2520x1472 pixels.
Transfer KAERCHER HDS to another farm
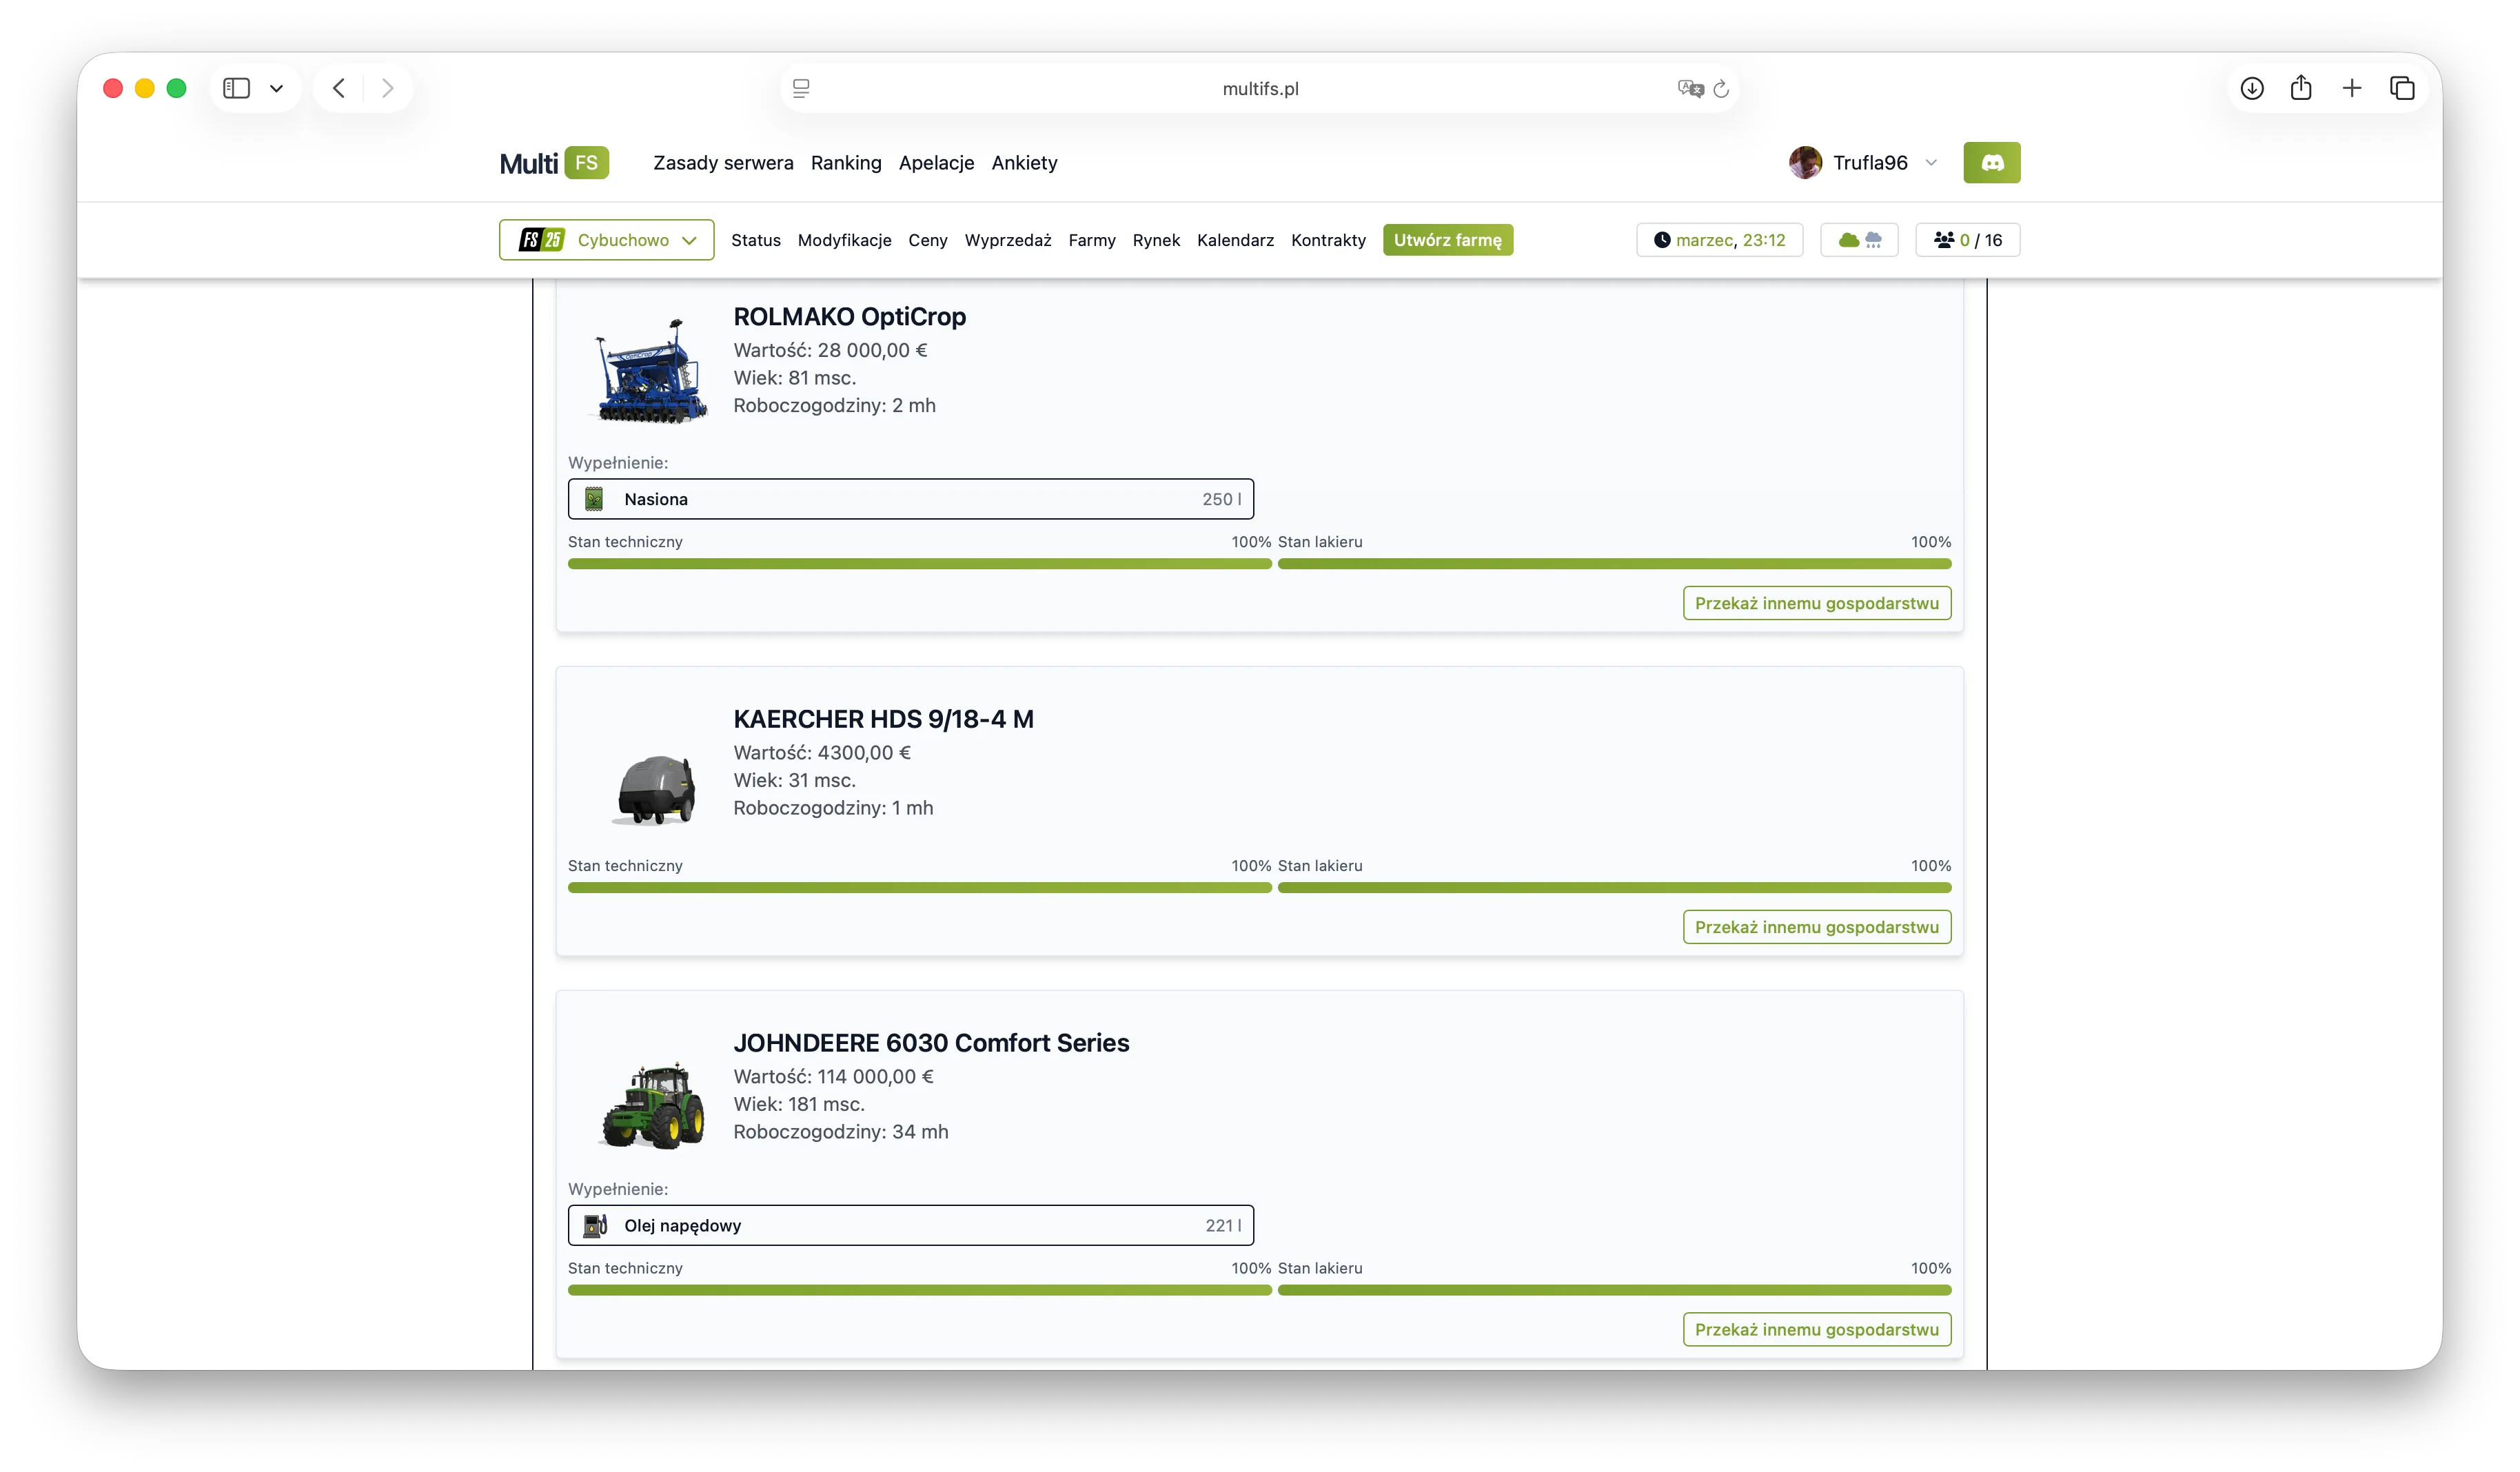click(1816, 927)
